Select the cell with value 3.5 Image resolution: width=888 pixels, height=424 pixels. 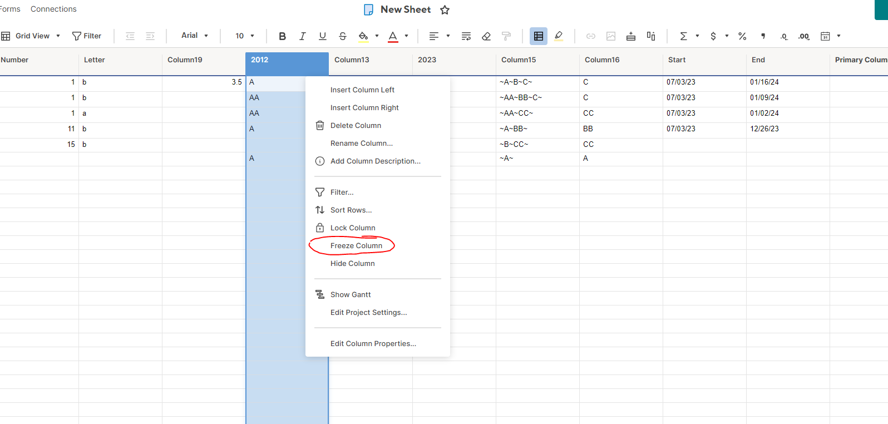(204, 82)
